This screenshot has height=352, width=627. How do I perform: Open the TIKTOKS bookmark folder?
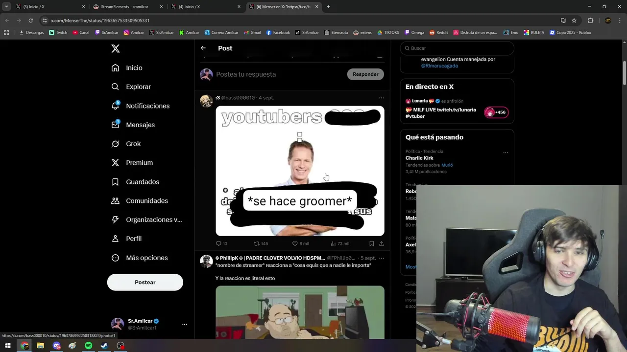(388, 33)
